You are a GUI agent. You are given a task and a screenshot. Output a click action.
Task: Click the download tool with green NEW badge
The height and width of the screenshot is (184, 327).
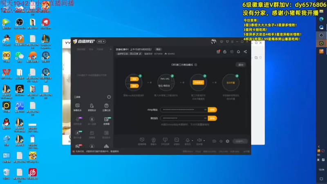pyautogui.click(x=78, y=135)
